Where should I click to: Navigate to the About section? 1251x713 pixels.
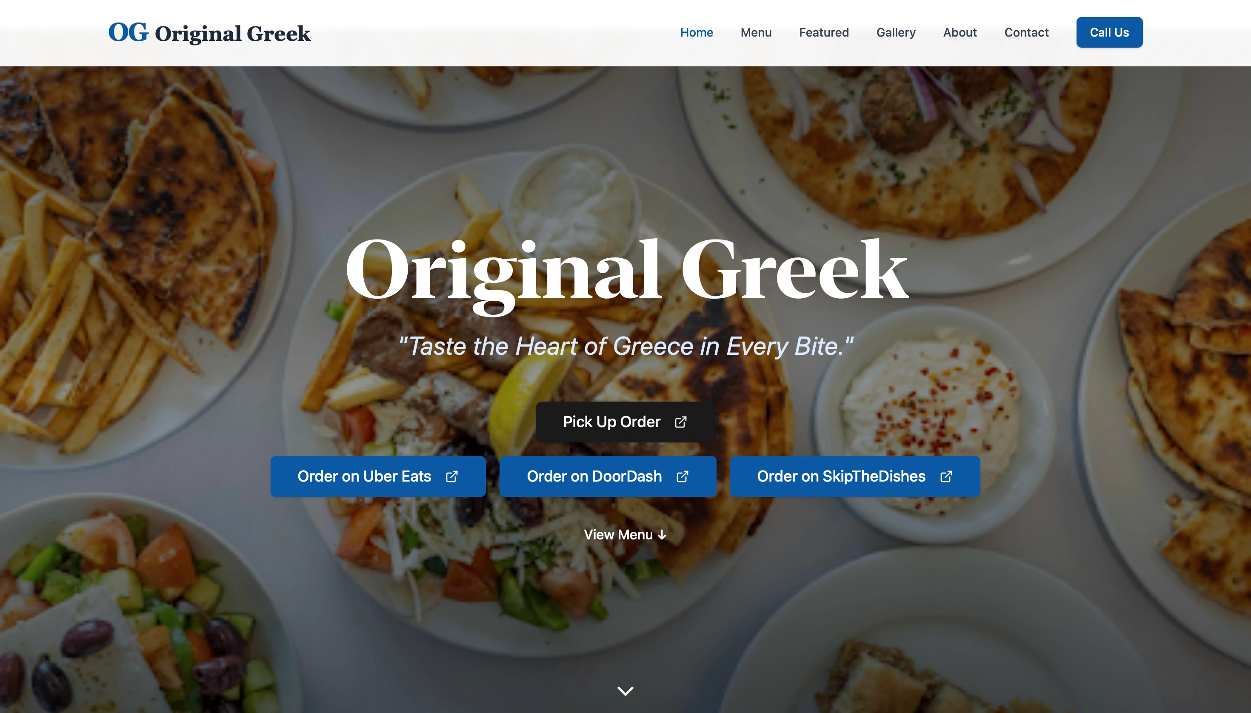tap(960, 32)
